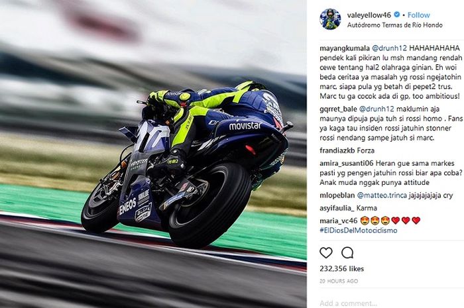Open the #ElDiosDelMotociclismo hashtag

click(x=359, y=231)
